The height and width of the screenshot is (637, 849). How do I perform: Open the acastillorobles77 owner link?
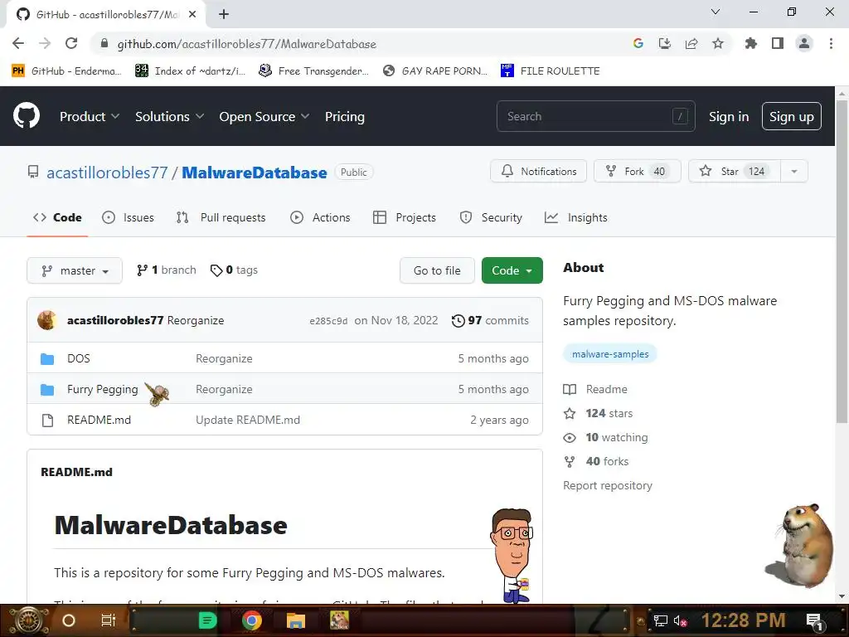(107, 173)
